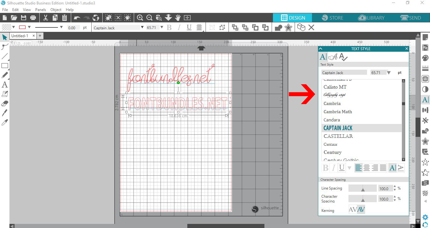Open the fill pattern dropdown arrow
430x228 pixels.
pyautogui.click(x=14, y=27)
